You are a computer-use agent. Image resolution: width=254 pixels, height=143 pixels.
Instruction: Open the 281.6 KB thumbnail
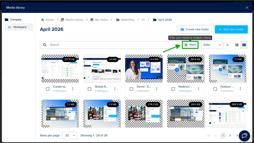click(186, 69)
